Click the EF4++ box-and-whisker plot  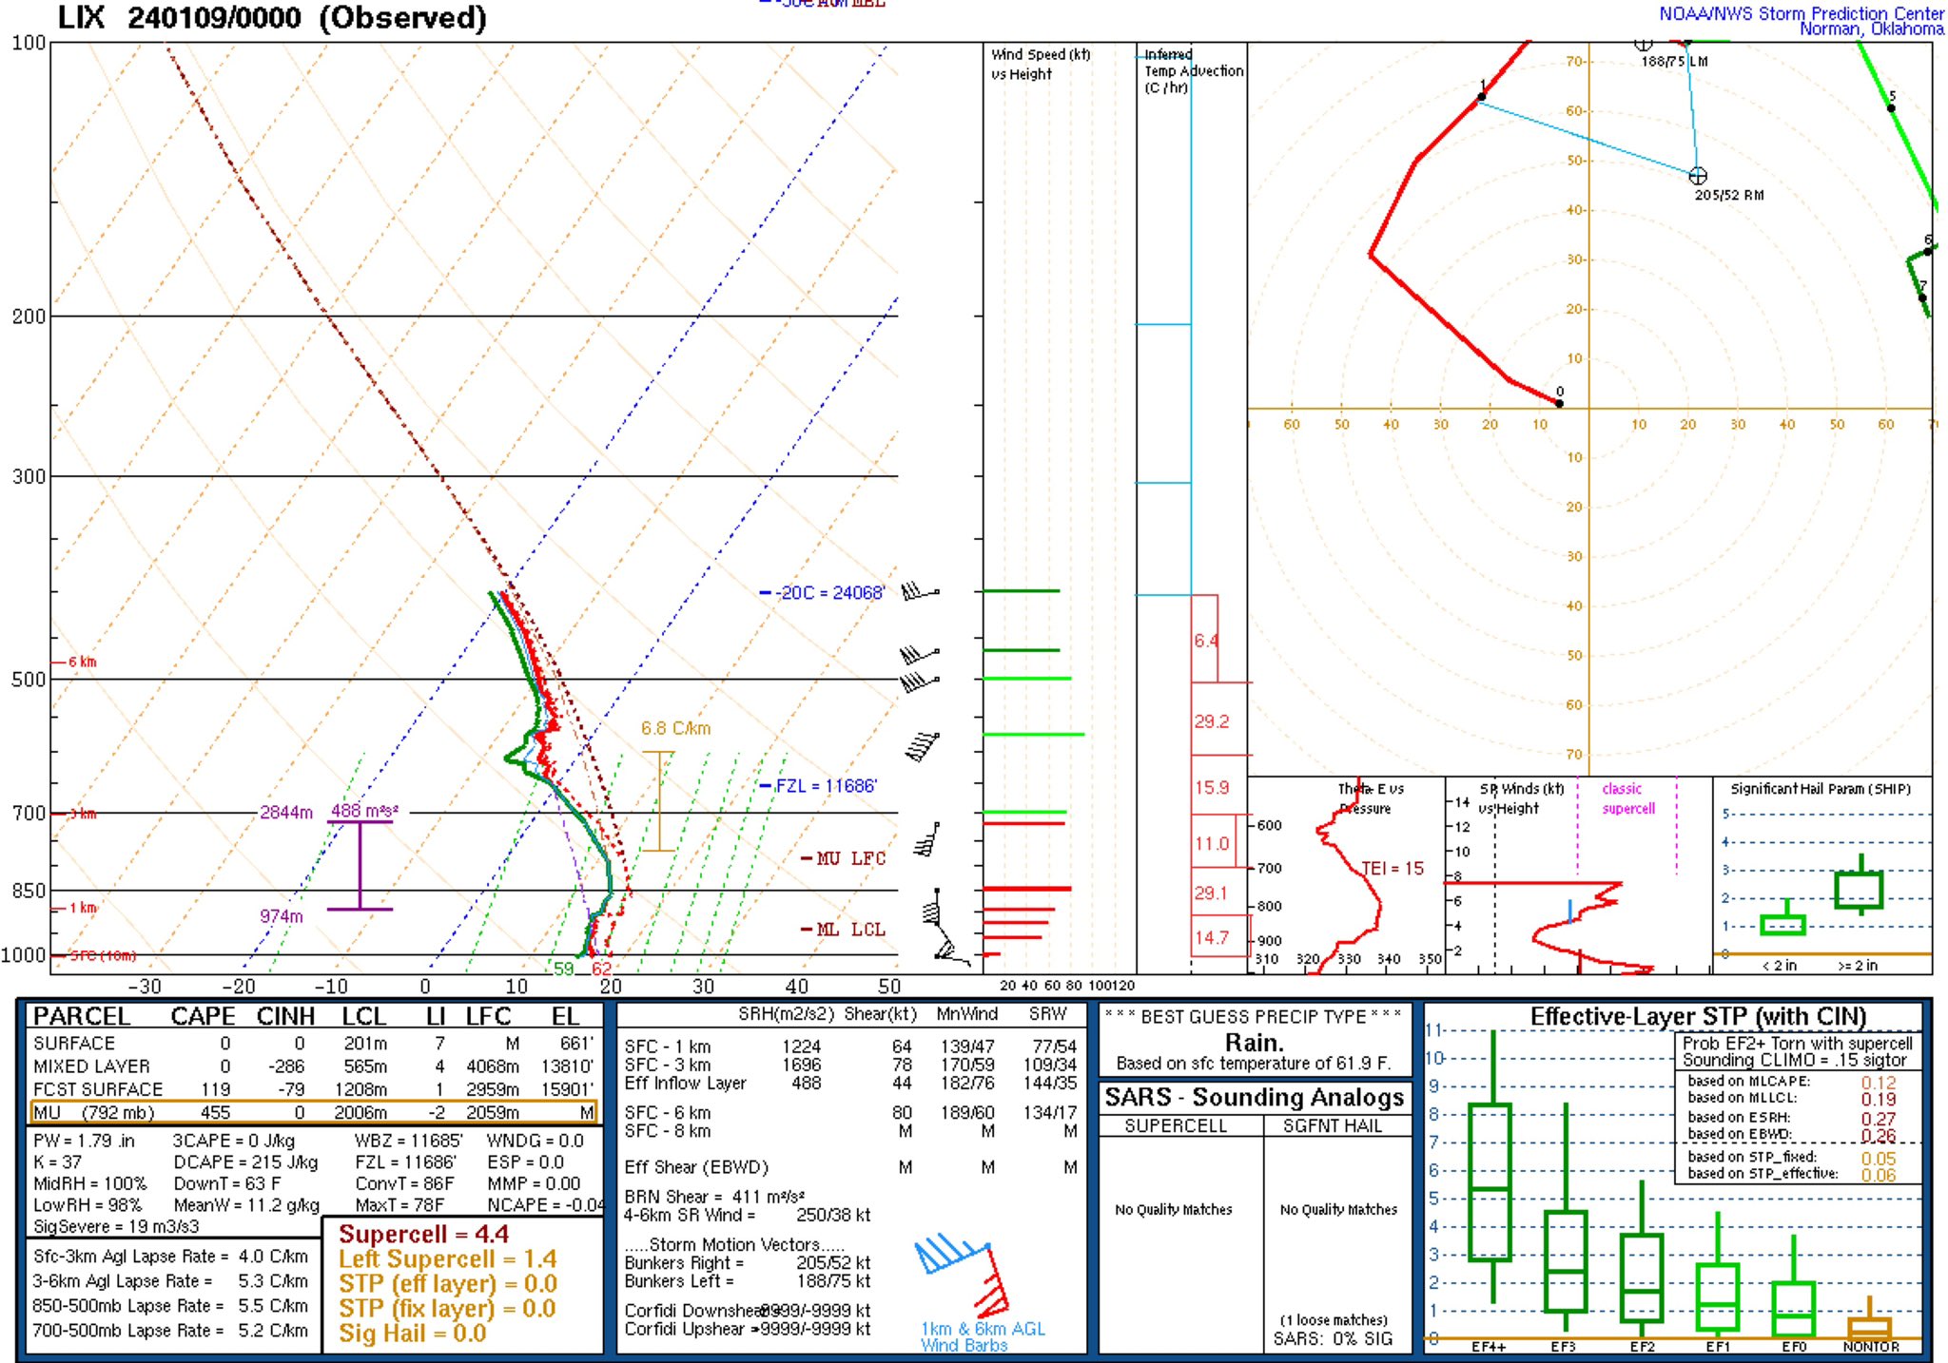click(x=1490, y=1181)
